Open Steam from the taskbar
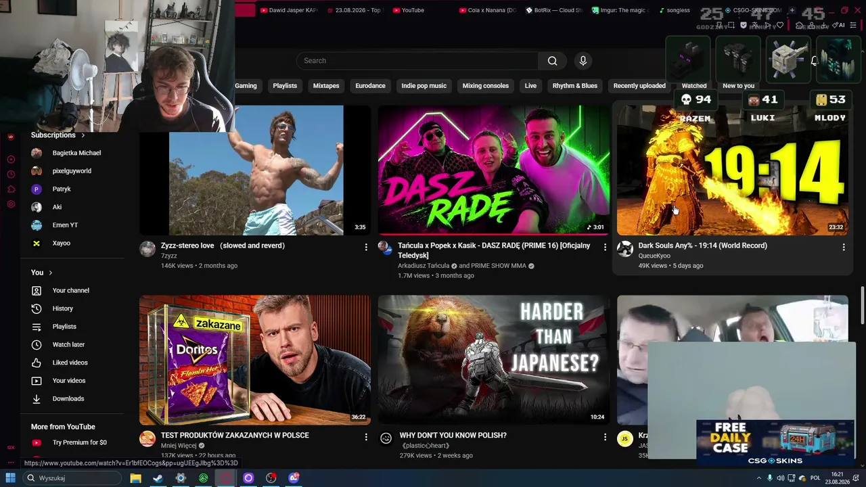The width and height of the screenshot is (866, 487). (158, 478)
